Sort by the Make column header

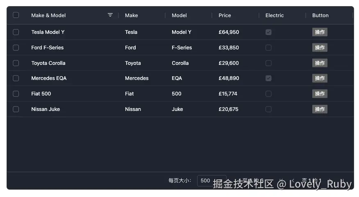point(131,15)
